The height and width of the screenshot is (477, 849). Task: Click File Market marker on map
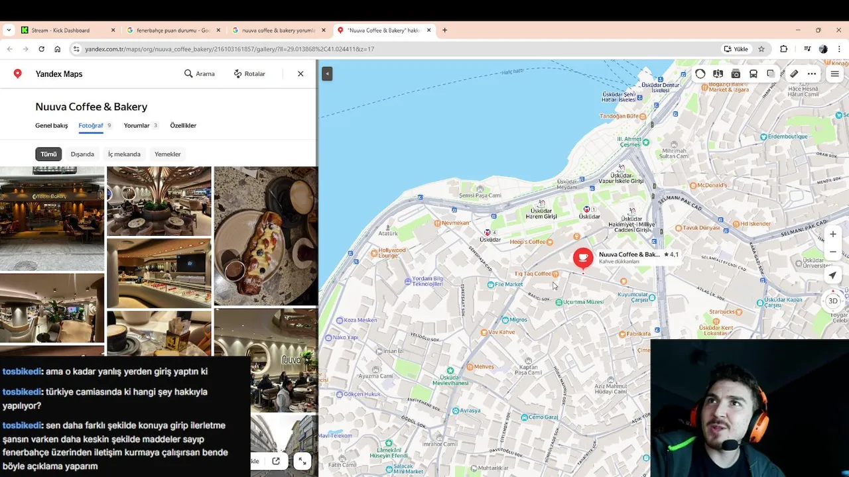click(505, 284)
